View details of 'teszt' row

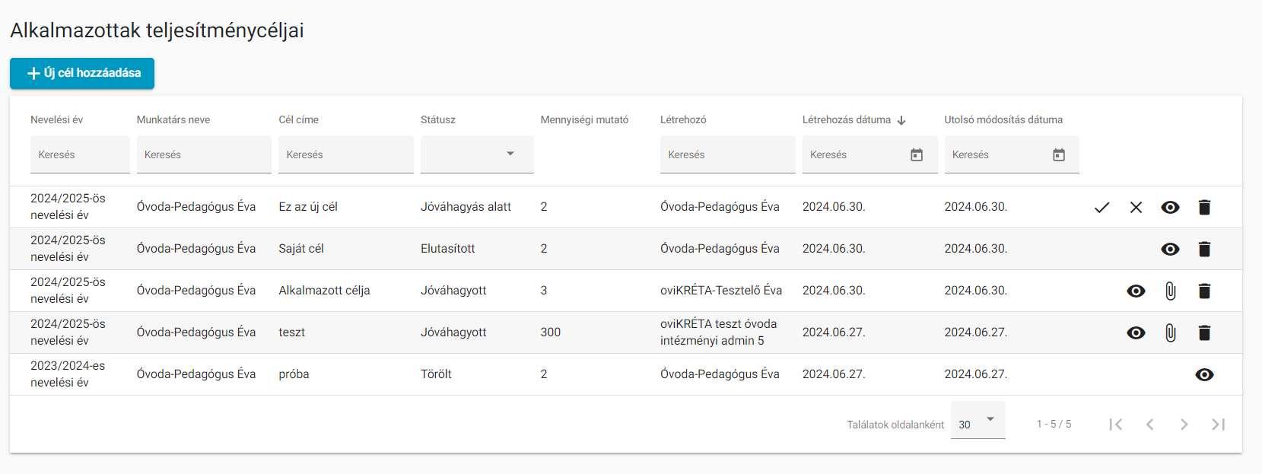pyautogui.click(x=1136, y=332)
